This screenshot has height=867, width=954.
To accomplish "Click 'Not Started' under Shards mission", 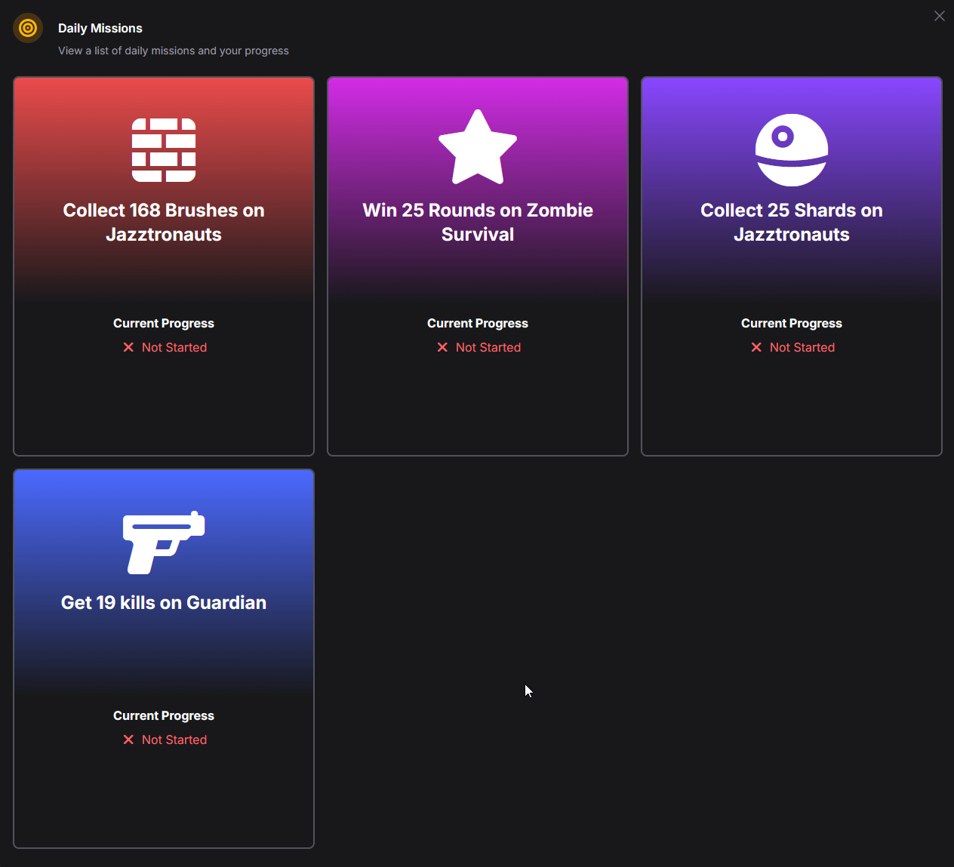I will [802, 347].
